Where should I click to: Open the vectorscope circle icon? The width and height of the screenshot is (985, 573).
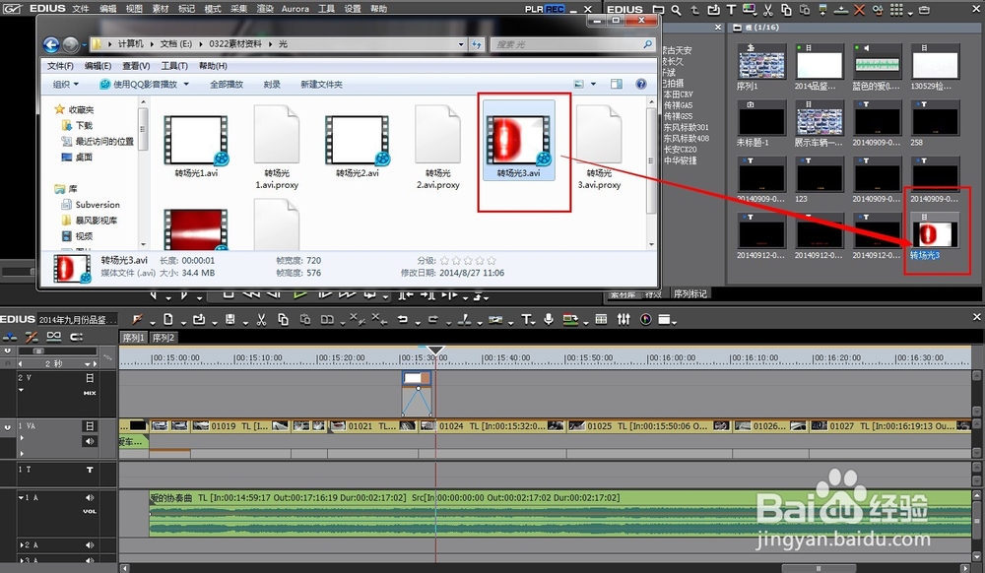[x=645, y=319]
